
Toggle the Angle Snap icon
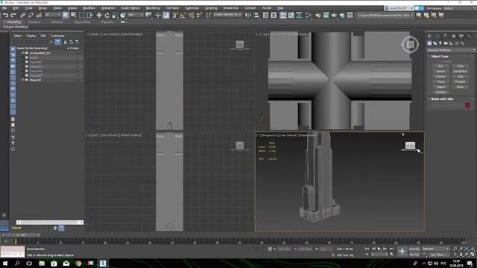click(183, 15)
